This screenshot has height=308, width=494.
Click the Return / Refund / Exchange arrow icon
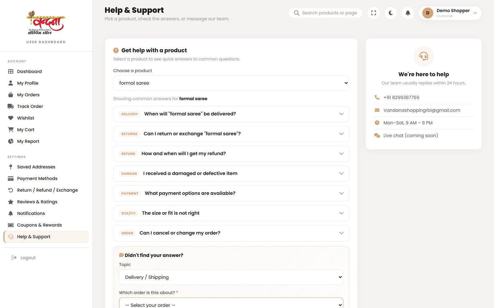click(10, 190)
